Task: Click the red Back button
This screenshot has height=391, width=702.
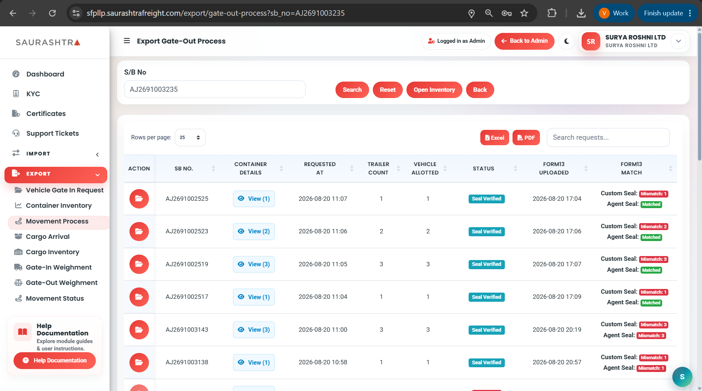Action: [480, 90]
